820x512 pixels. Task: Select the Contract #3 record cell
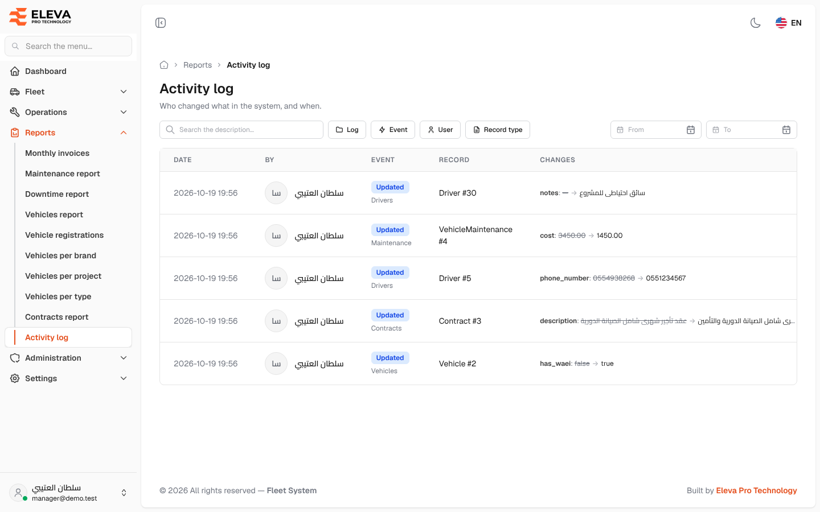(x=460, y=321)
